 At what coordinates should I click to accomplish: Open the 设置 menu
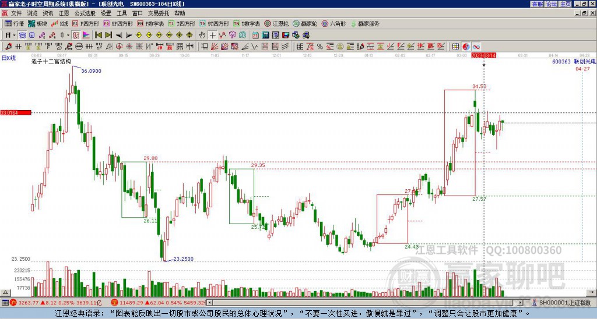coord(106,13)
